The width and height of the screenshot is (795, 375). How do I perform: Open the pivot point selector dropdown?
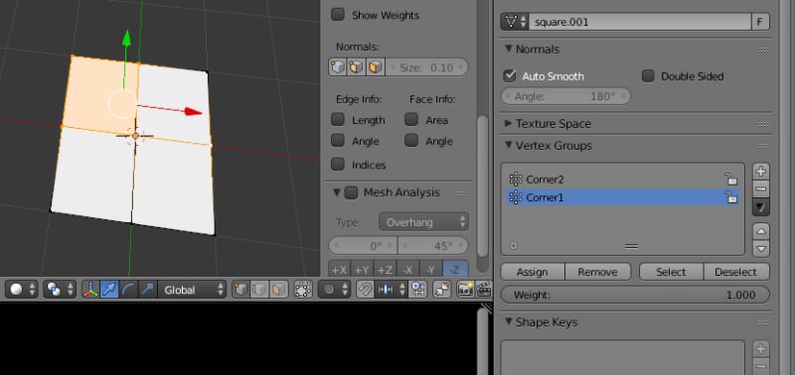pyautogui.click(x=60, y=290)
